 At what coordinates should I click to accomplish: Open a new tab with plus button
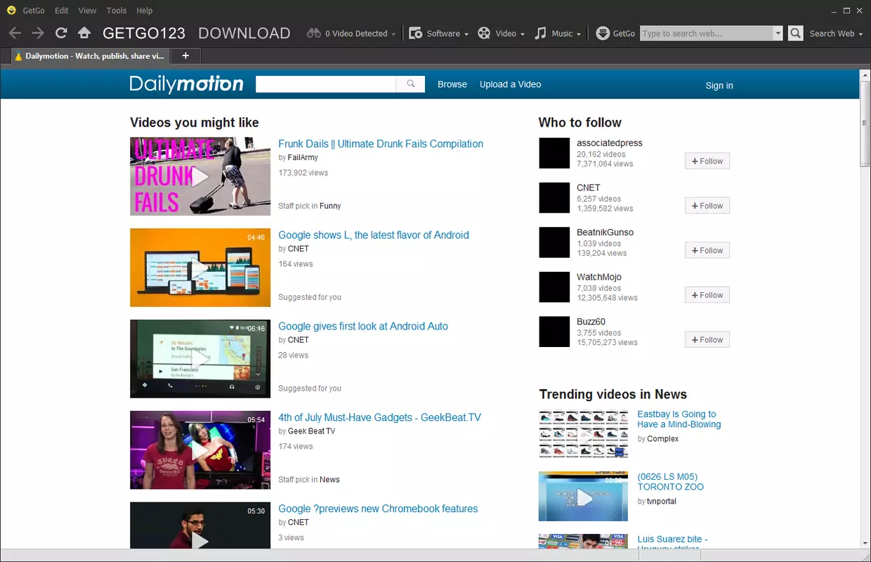pos(185,55)
